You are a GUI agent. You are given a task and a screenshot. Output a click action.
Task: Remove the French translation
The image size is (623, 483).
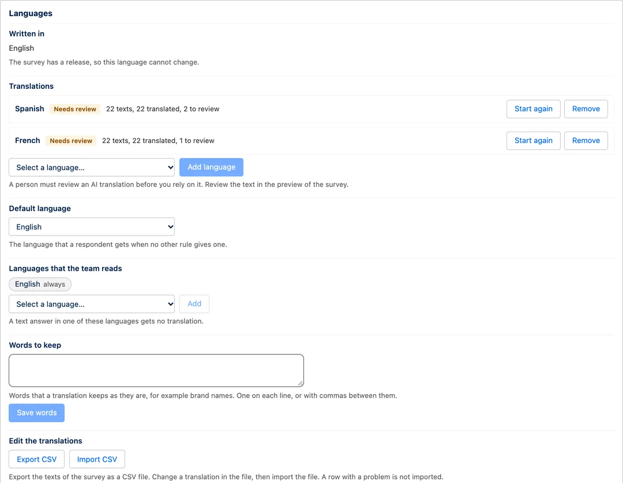(x=586, y=141)
